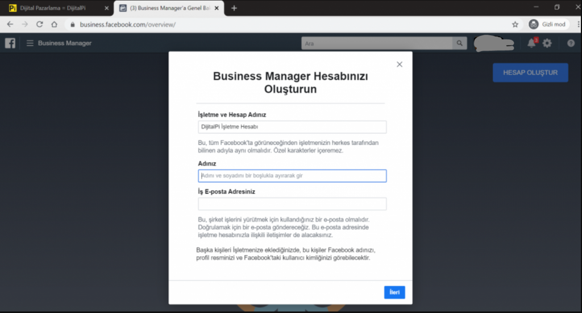Click the address bar URL

(x=128, y=24)
